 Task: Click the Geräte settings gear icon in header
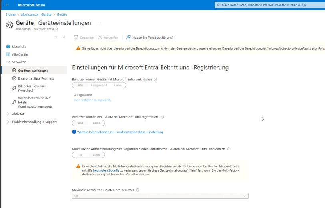point(10,25)
